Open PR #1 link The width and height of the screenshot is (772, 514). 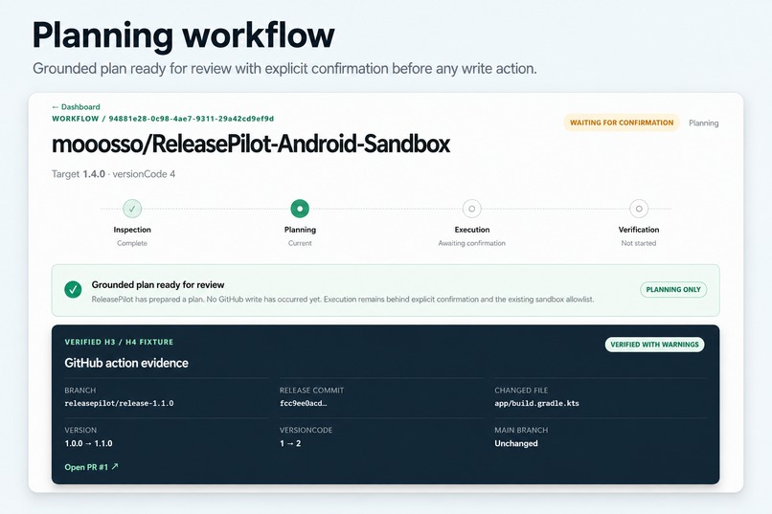click(x=91, y=467)
